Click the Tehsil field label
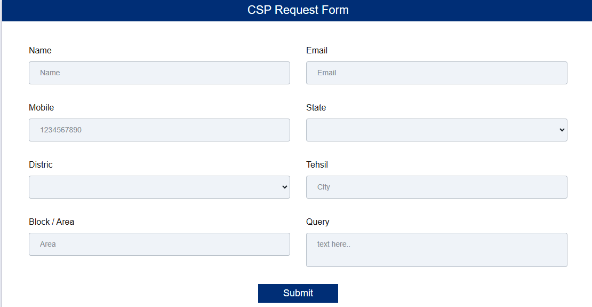The image size is (592, 307). 317,164
